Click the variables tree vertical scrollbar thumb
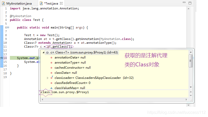The width and height of the screenshot is (208, 117). (191, 61)
